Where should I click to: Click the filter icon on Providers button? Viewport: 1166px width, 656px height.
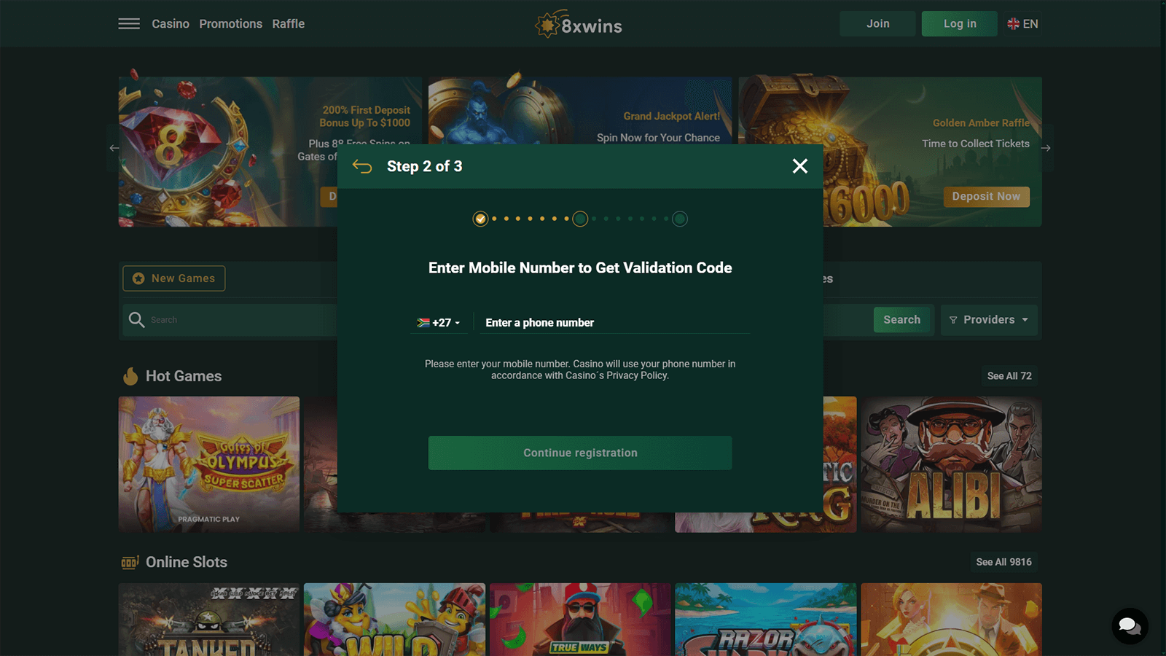tap(954, 320)
